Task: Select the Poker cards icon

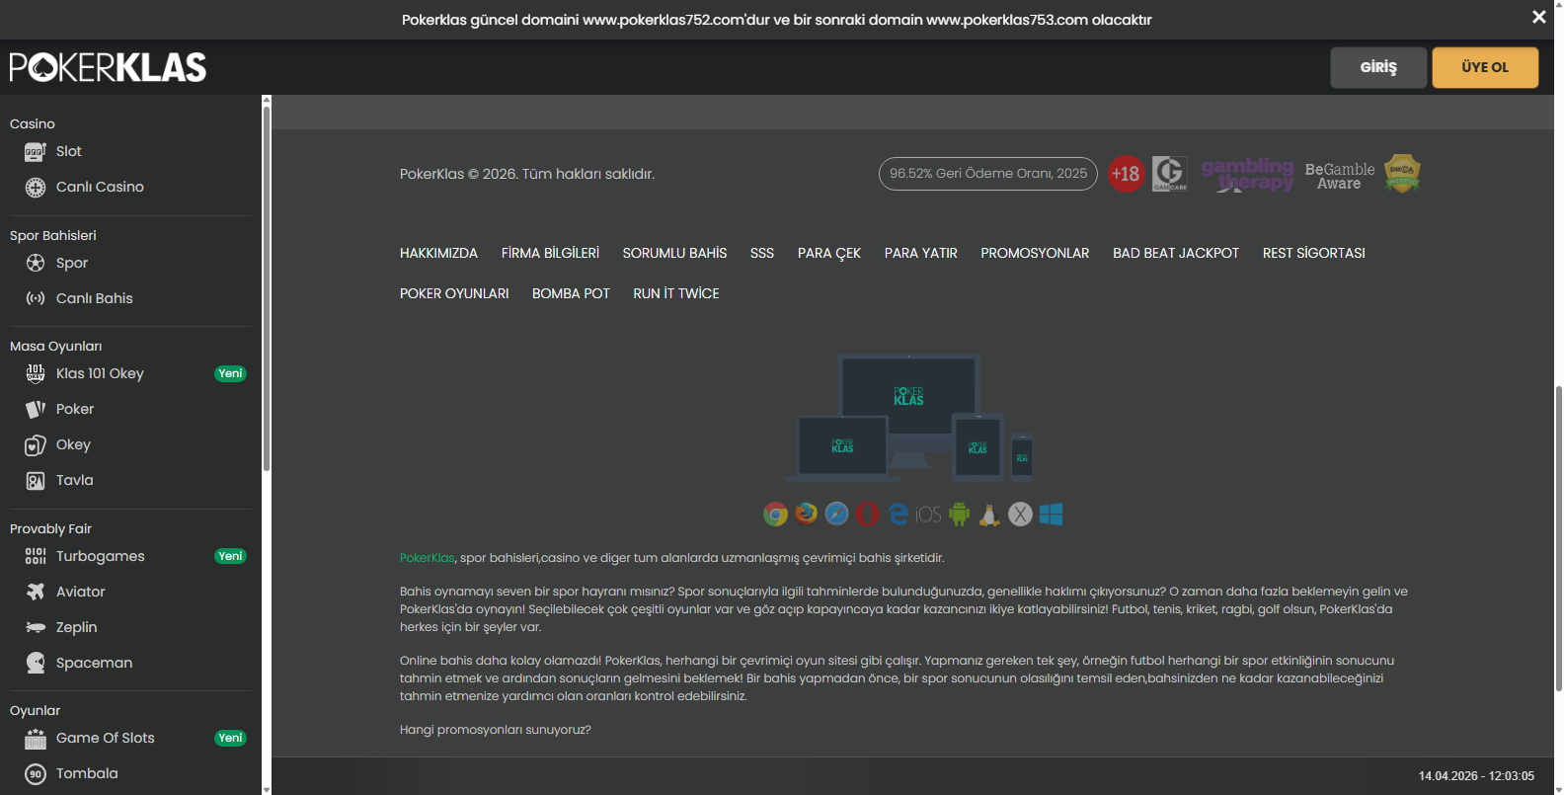Action: coord(36,409)
